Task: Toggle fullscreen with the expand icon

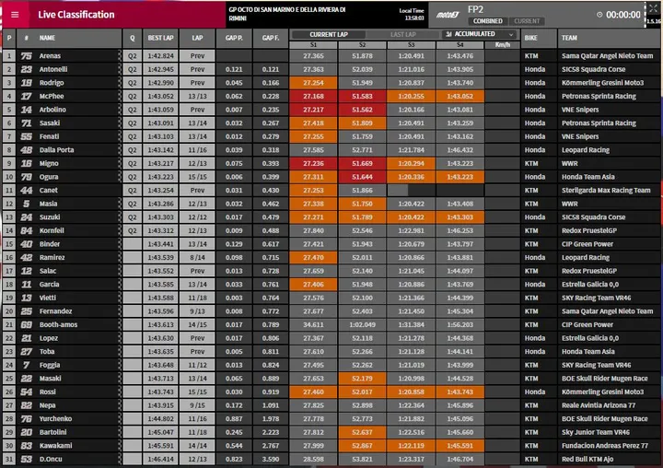Action: pos(653,7)
